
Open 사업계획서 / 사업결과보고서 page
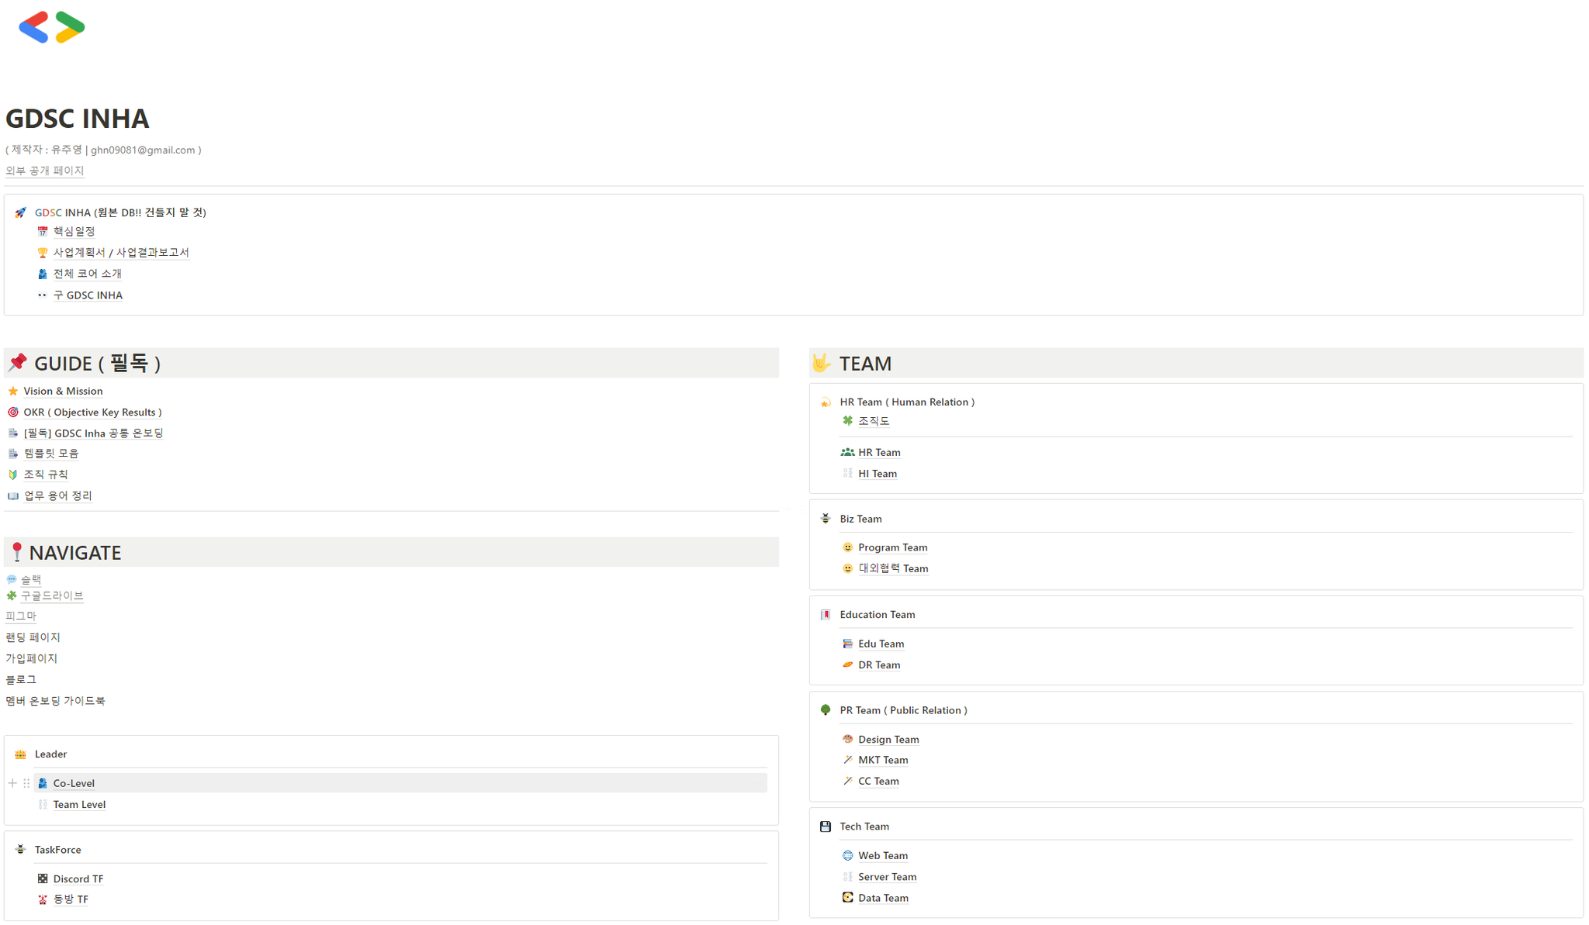[x=121, y=253]
